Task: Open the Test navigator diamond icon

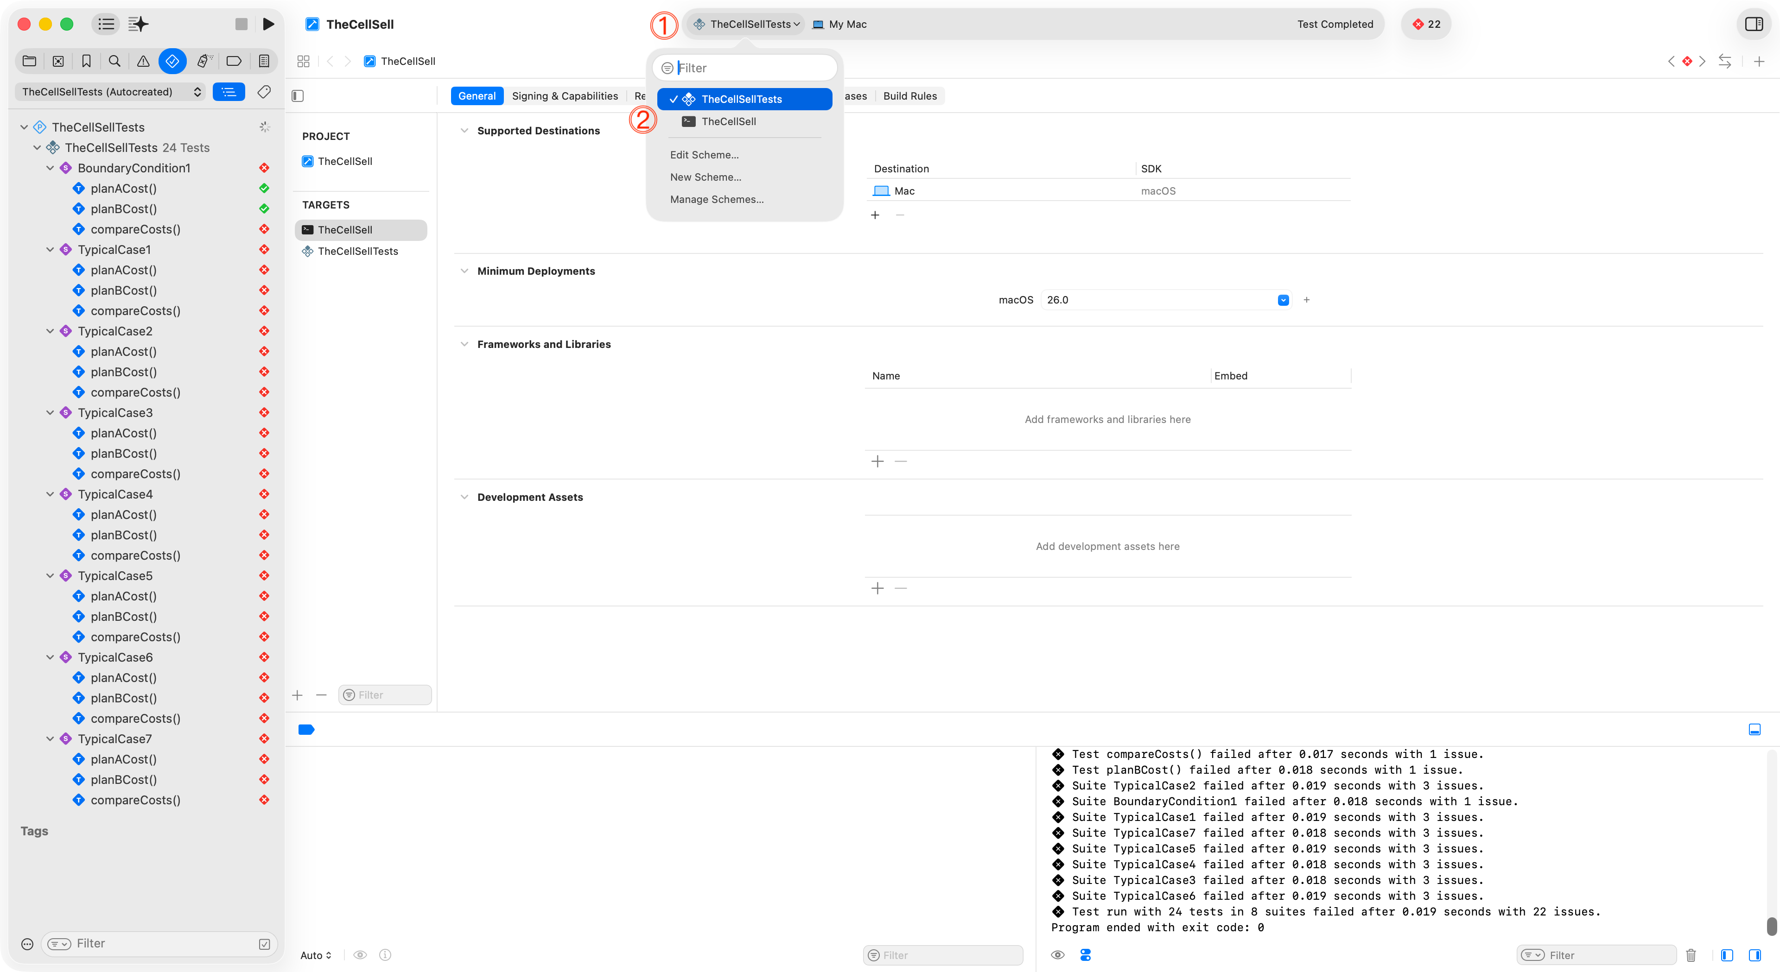Action: click(x=172, y=62)
